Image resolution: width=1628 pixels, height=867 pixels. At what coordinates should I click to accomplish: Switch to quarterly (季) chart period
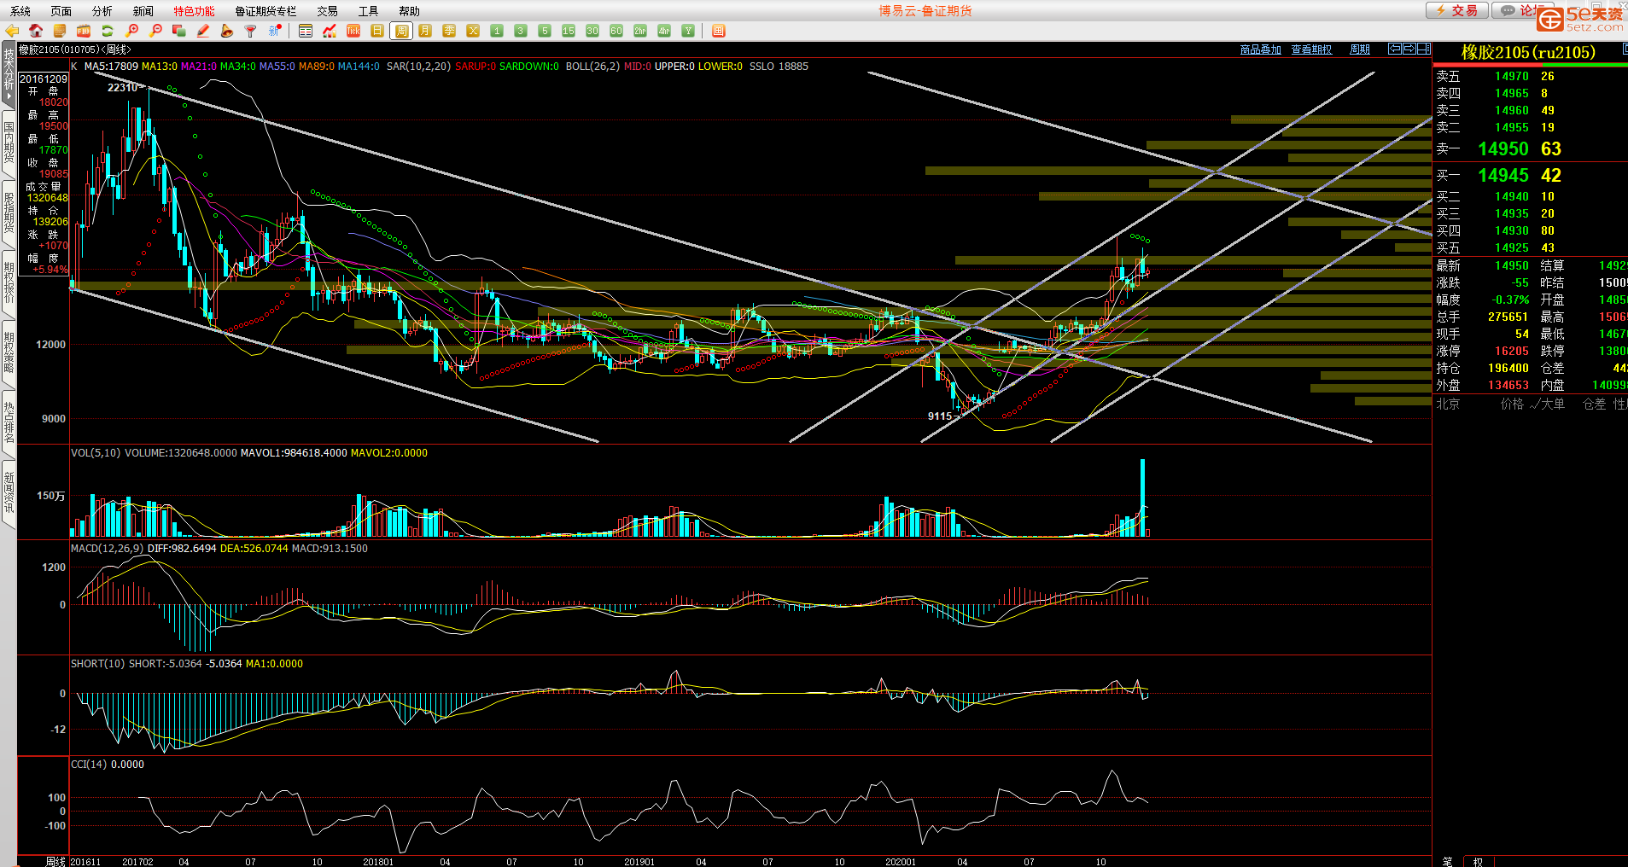(449, 31)
